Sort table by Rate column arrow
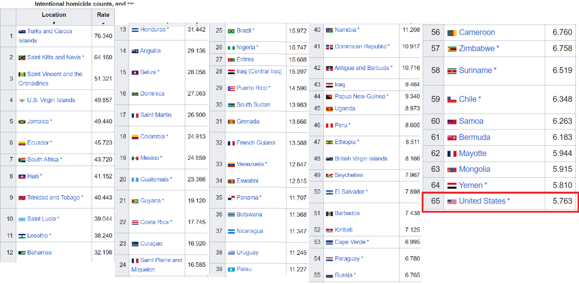Viewport: 579px width, 284px height. (103, 22)
